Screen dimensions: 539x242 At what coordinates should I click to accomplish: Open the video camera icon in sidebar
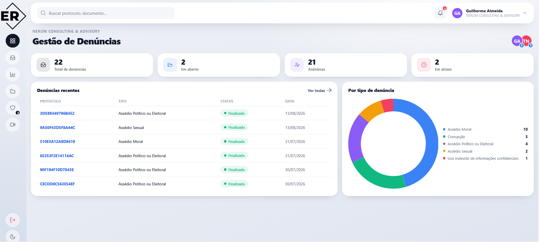[x=13, y=125]
